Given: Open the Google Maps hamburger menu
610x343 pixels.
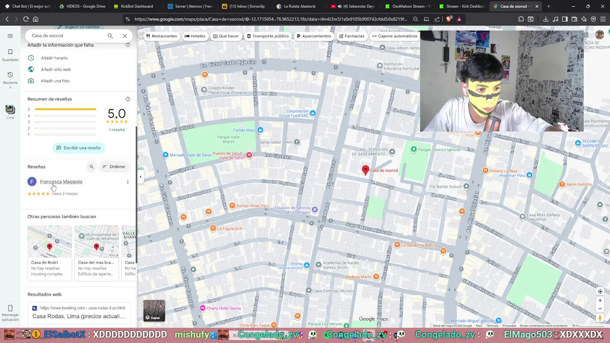Looking at the screenshot, I should 10,36.
